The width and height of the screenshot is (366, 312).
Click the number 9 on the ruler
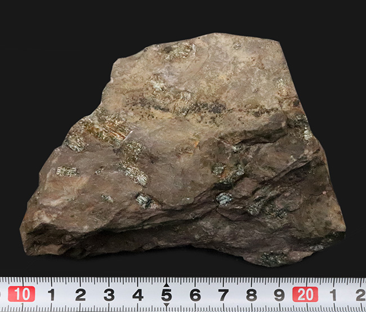280,295
